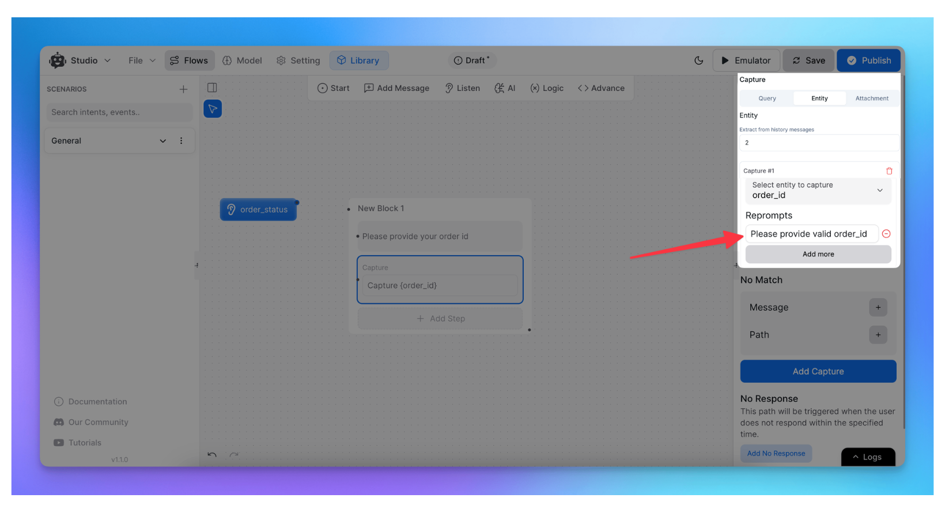945x532 pixels.
Task: Choose Add Message in toolbar
Action: 397,88
